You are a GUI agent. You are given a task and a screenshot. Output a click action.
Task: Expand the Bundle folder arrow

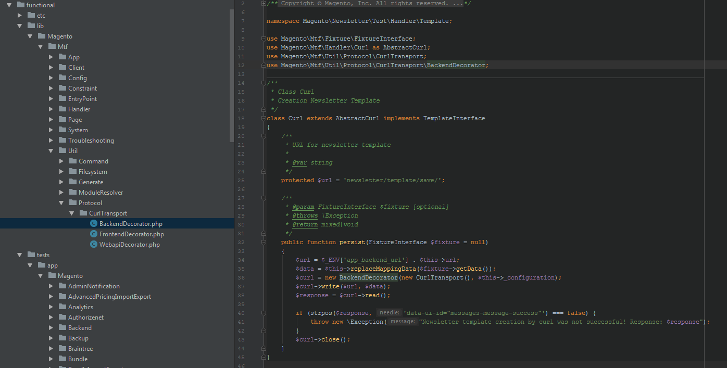point(51,359)
